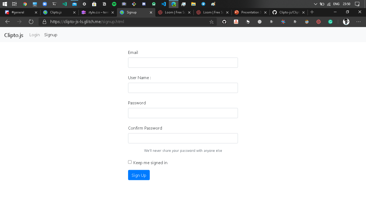Click the Sign Up button
This screenshot has height=206, width=366.
coord(139,175)
